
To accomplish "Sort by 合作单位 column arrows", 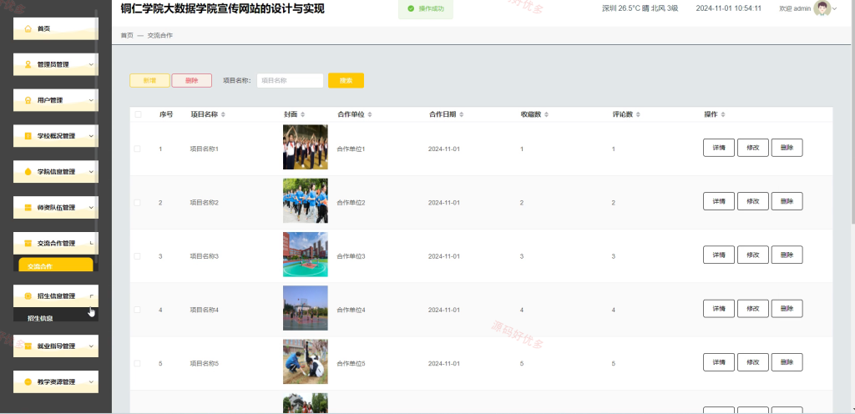I will pyautogui.click(x=370, y=114).
